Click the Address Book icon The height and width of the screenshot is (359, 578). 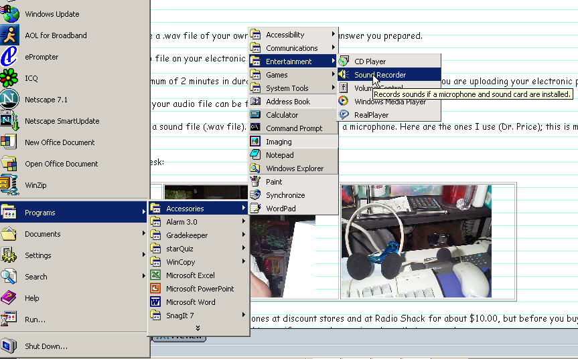pyautogui.click(x=255, y=101)
